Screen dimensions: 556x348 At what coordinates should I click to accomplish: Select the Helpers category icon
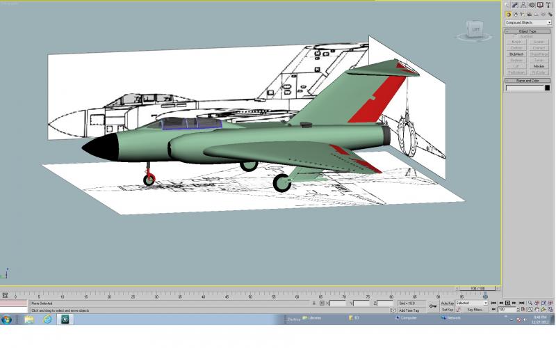pos(536,15)
